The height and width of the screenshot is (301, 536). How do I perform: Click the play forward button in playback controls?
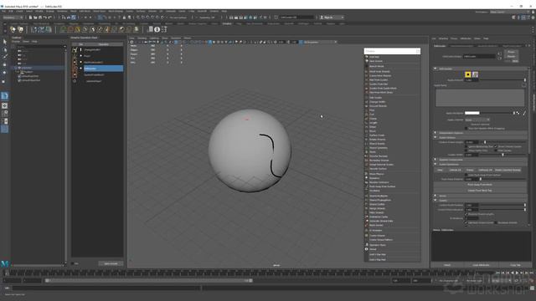coord(517,273)
